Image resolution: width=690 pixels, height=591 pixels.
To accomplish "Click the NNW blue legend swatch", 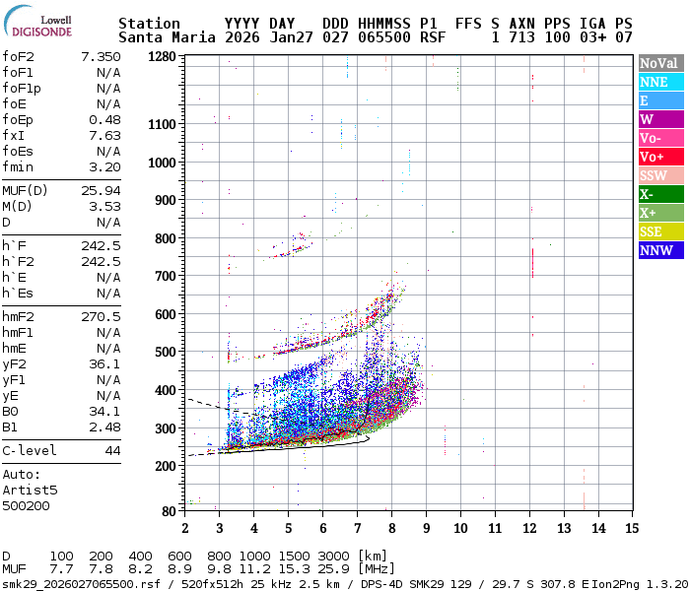I will click(x=659, y=250).
